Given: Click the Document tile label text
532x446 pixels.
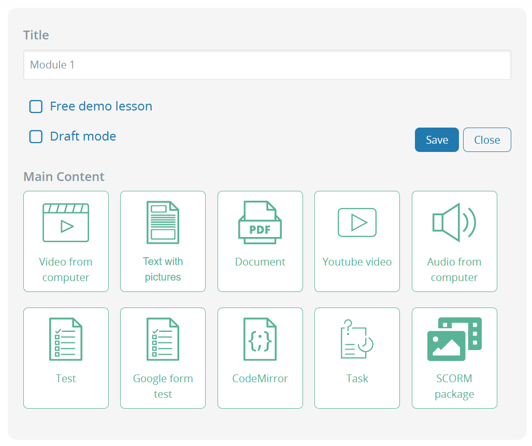Looking at the screenshot, I should pyautogui.click(x=260, y=262).
